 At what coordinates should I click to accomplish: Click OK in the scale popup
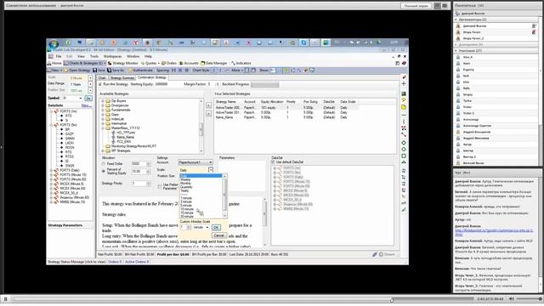[x=216, y=227]
